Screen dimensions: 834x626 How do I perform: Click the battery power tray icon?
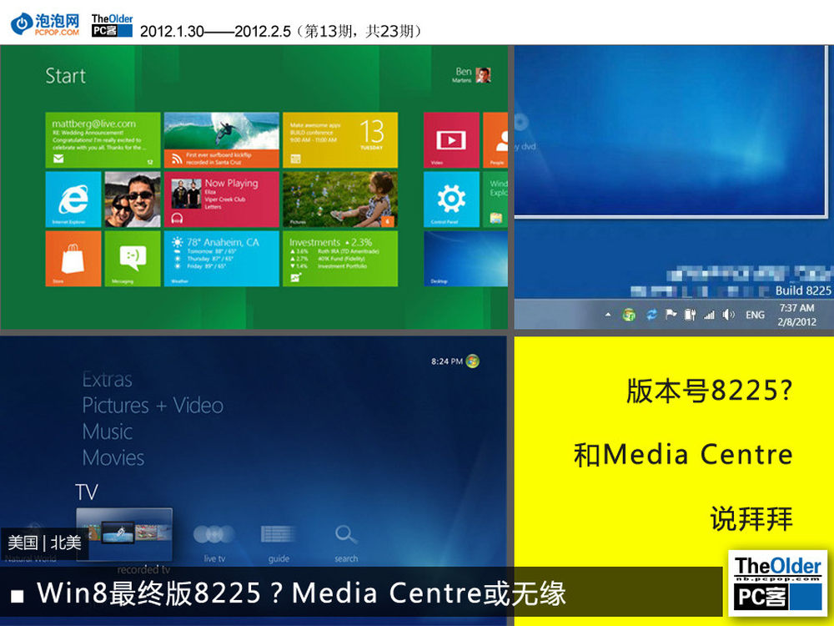690,315
